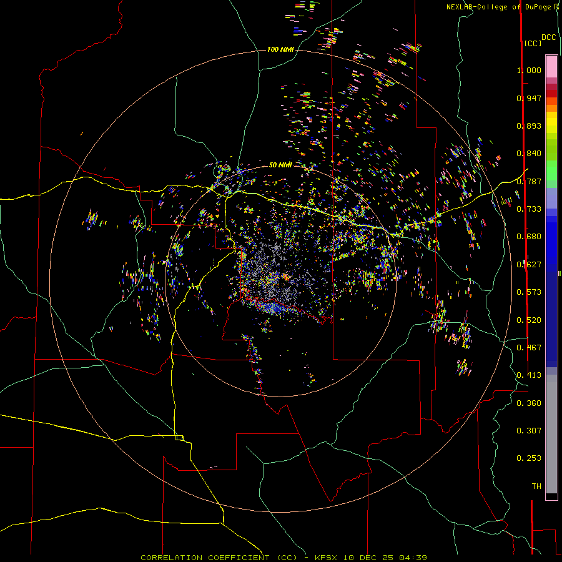
Task: Click the 0.573 scale value
Action: pyautogui.click(x=529, y=292)
